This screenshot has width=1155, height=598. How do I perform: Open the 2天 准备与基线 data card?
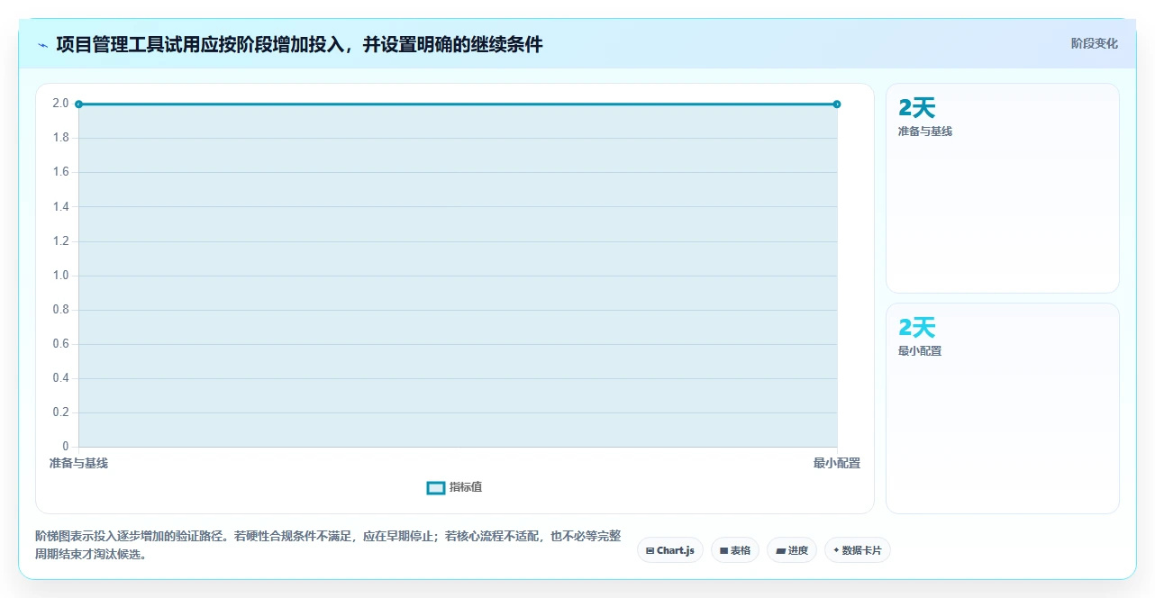click(x=1003, y=188)
